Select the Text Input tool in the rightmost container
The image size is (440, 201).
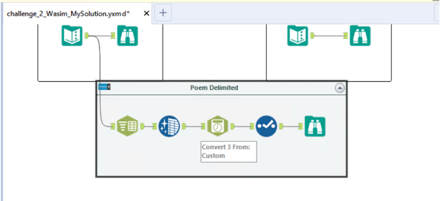pyautogui.click(x=298, y=36)
